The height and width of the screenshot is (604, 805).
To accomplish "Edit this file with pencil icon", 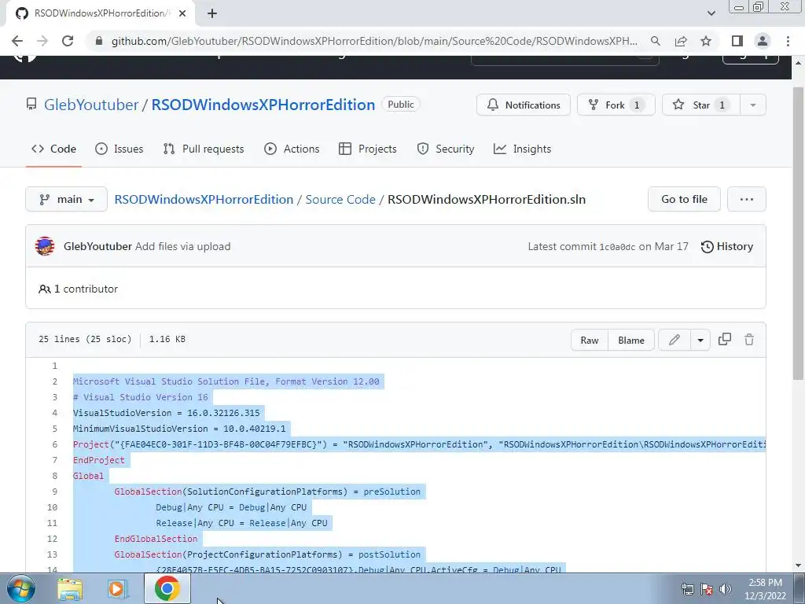I will (x=674, y=340).
